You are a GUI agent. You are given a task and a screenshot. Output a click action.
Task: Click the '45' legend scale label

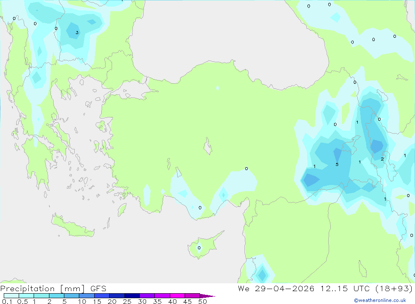pyautogui.click(x=188, y=302)
